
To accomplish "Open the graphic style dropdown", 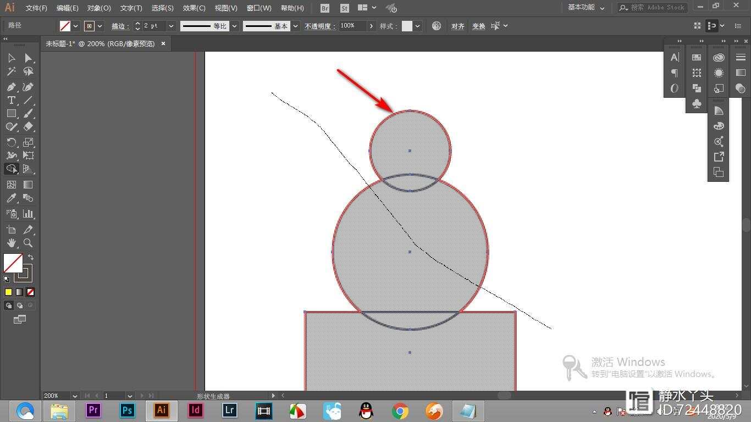I will pyautogui.click(x=418, y=26).
